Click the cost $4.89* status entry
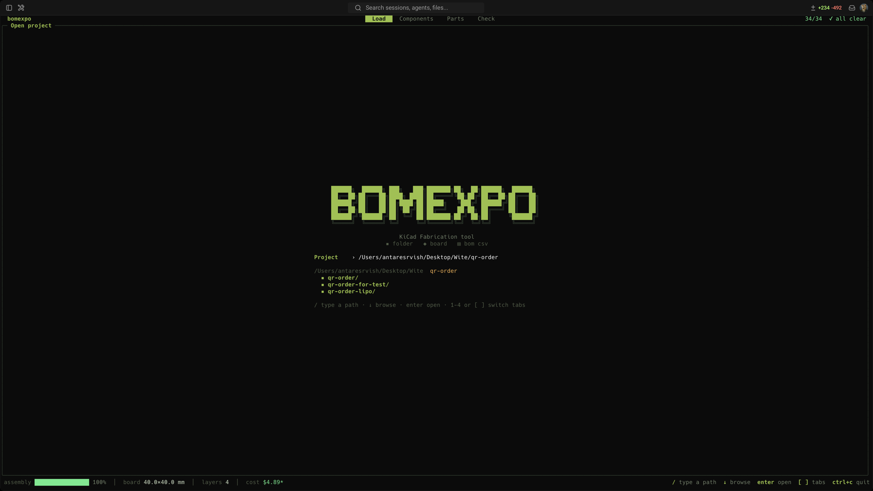This screenshot has height=491, width=873. click(x=265, y=482)
